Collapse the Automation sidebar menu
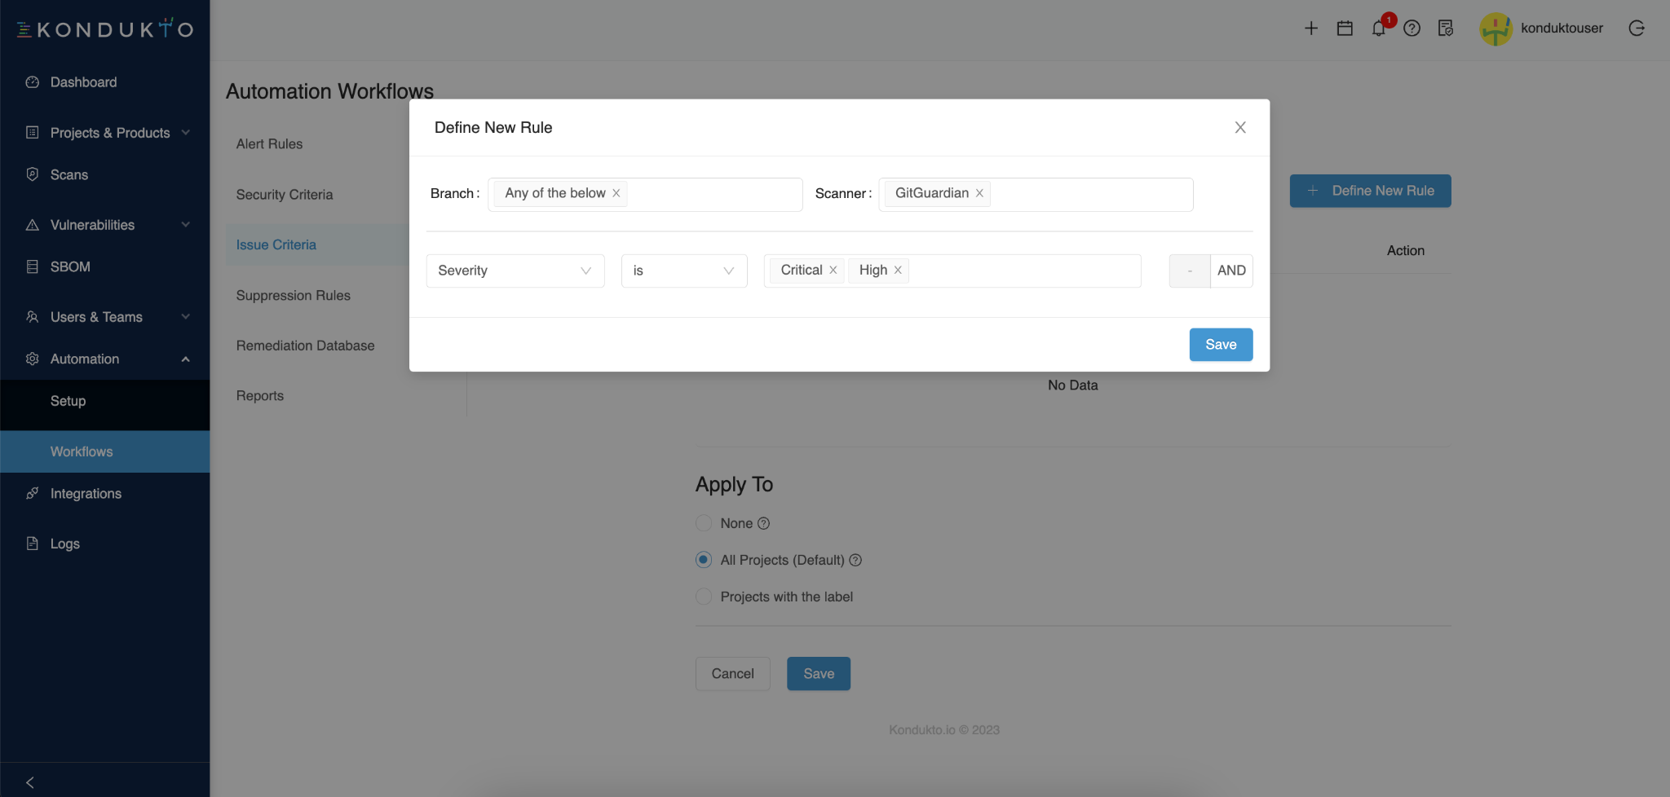This screenshot has width=1670, height=797. point(186,359)
